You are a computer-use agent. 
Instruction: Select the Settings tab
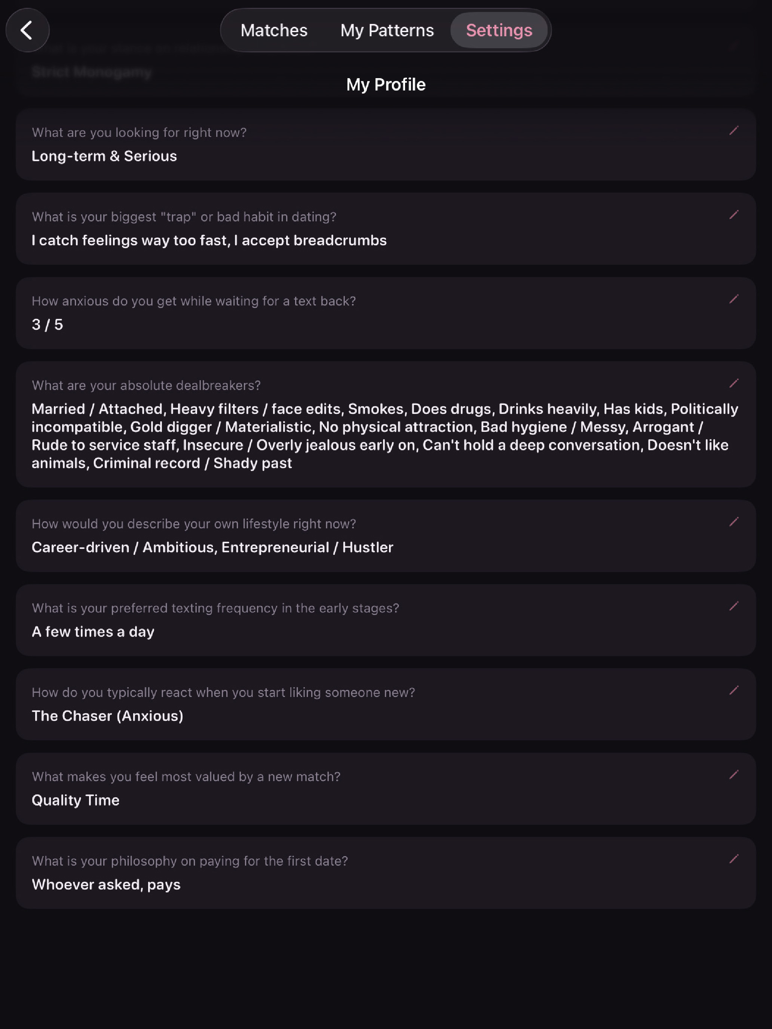pos(499,30)
